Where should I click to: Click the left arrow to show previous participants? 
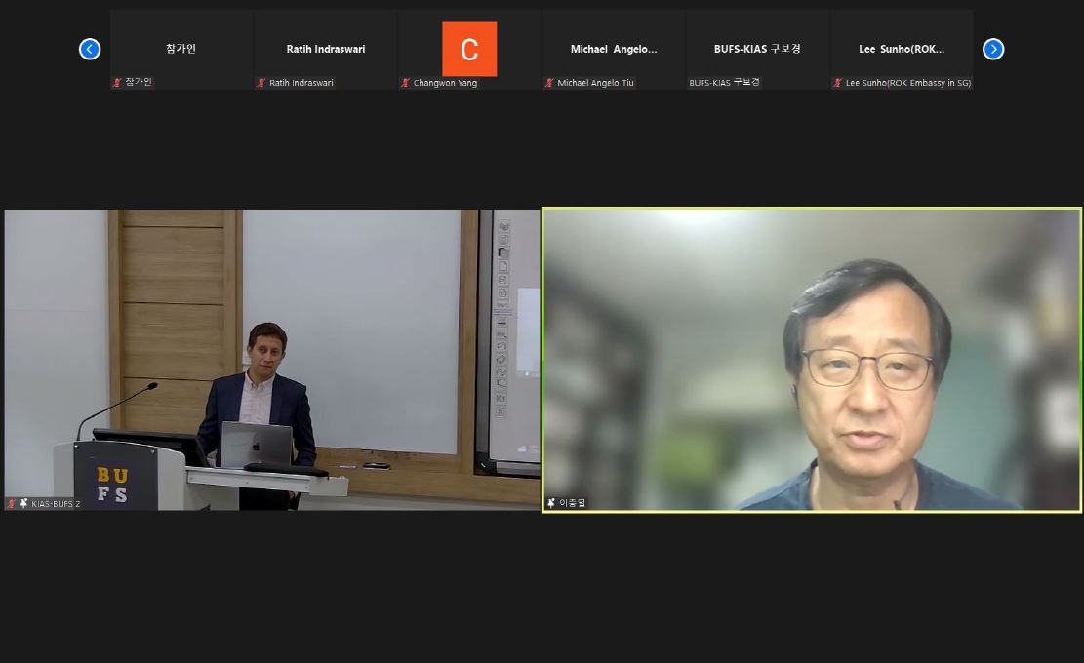tap(89, 49)
